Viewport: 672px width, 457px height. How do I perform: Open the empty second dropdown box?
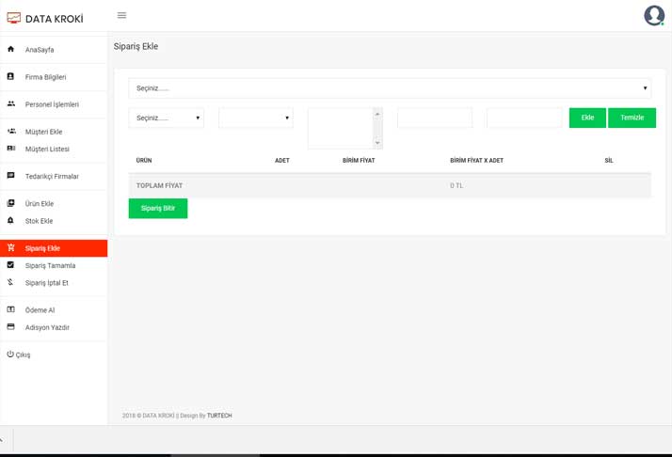(256, 118)
